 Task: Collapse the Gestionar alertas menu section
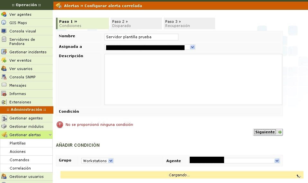point(50,135)
